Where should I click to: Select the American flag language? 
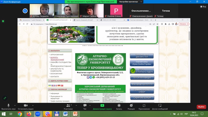click(x=53, y=86)
